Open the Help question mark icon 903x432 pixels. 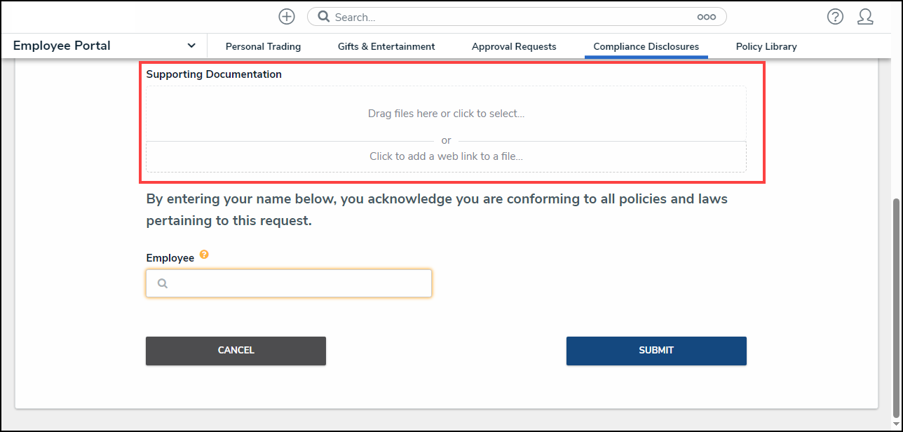click(x=835, y=17)
